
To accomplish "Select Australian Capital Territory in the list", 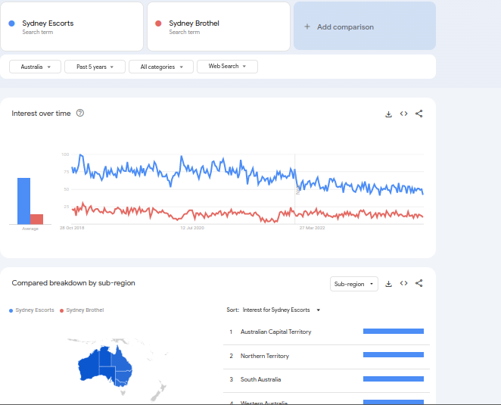I will pos(275,332).
